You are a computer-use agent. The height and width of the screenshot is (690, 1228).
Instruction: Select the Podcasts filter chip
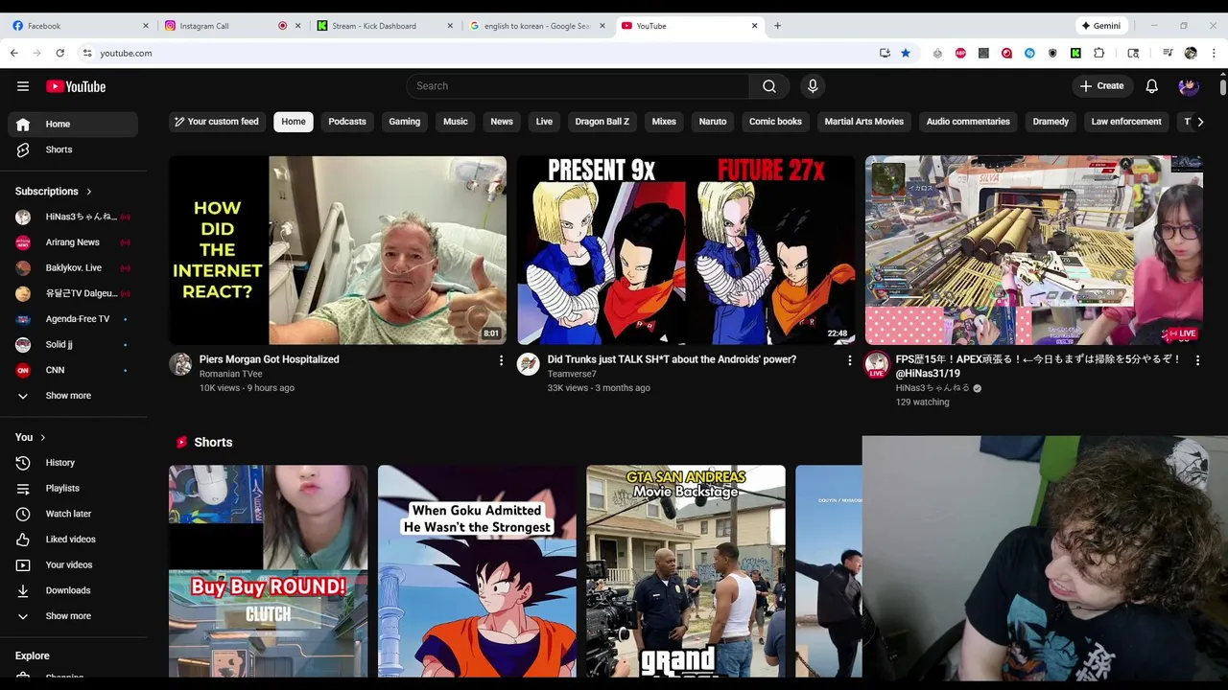point(347,122)
